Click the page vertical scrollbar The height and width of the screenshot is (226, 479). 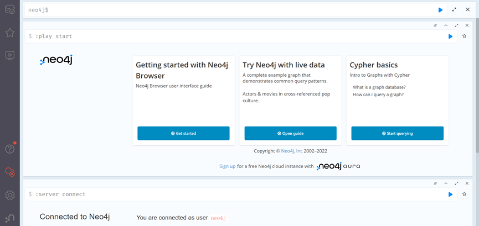477,86
